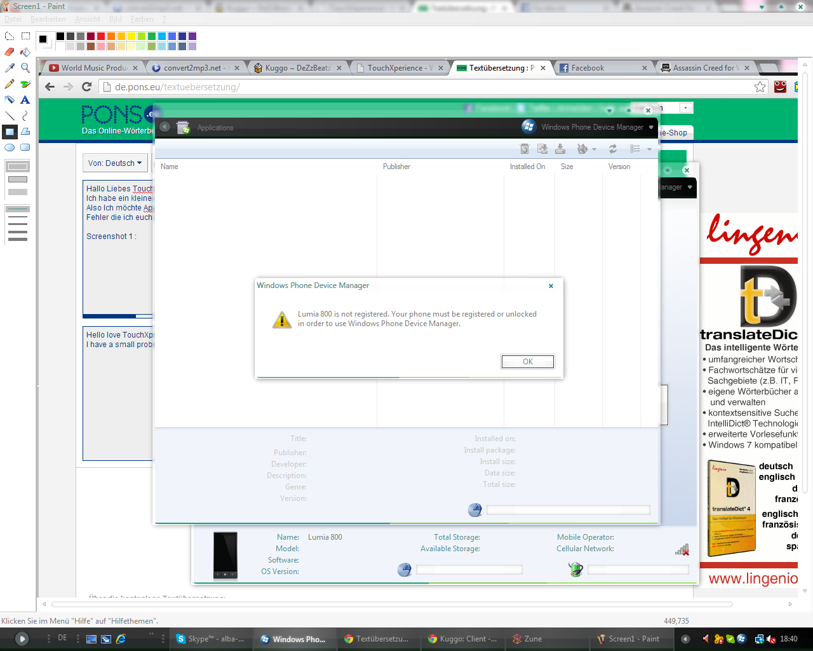Reload the page in Chrome

pyautogui.click(x=87, y=87)
